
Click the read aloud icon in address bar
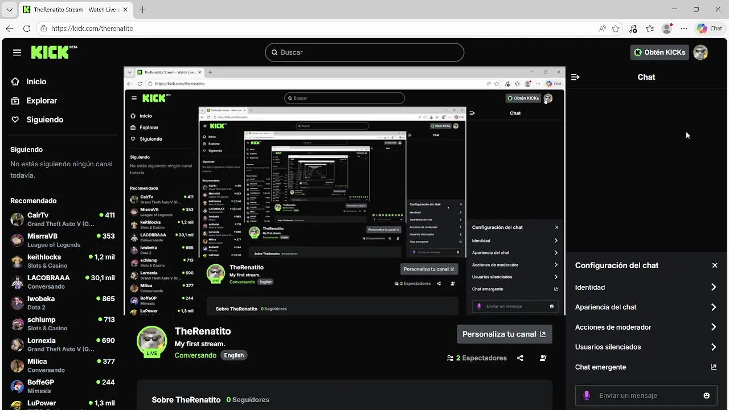tap(603, 28)
